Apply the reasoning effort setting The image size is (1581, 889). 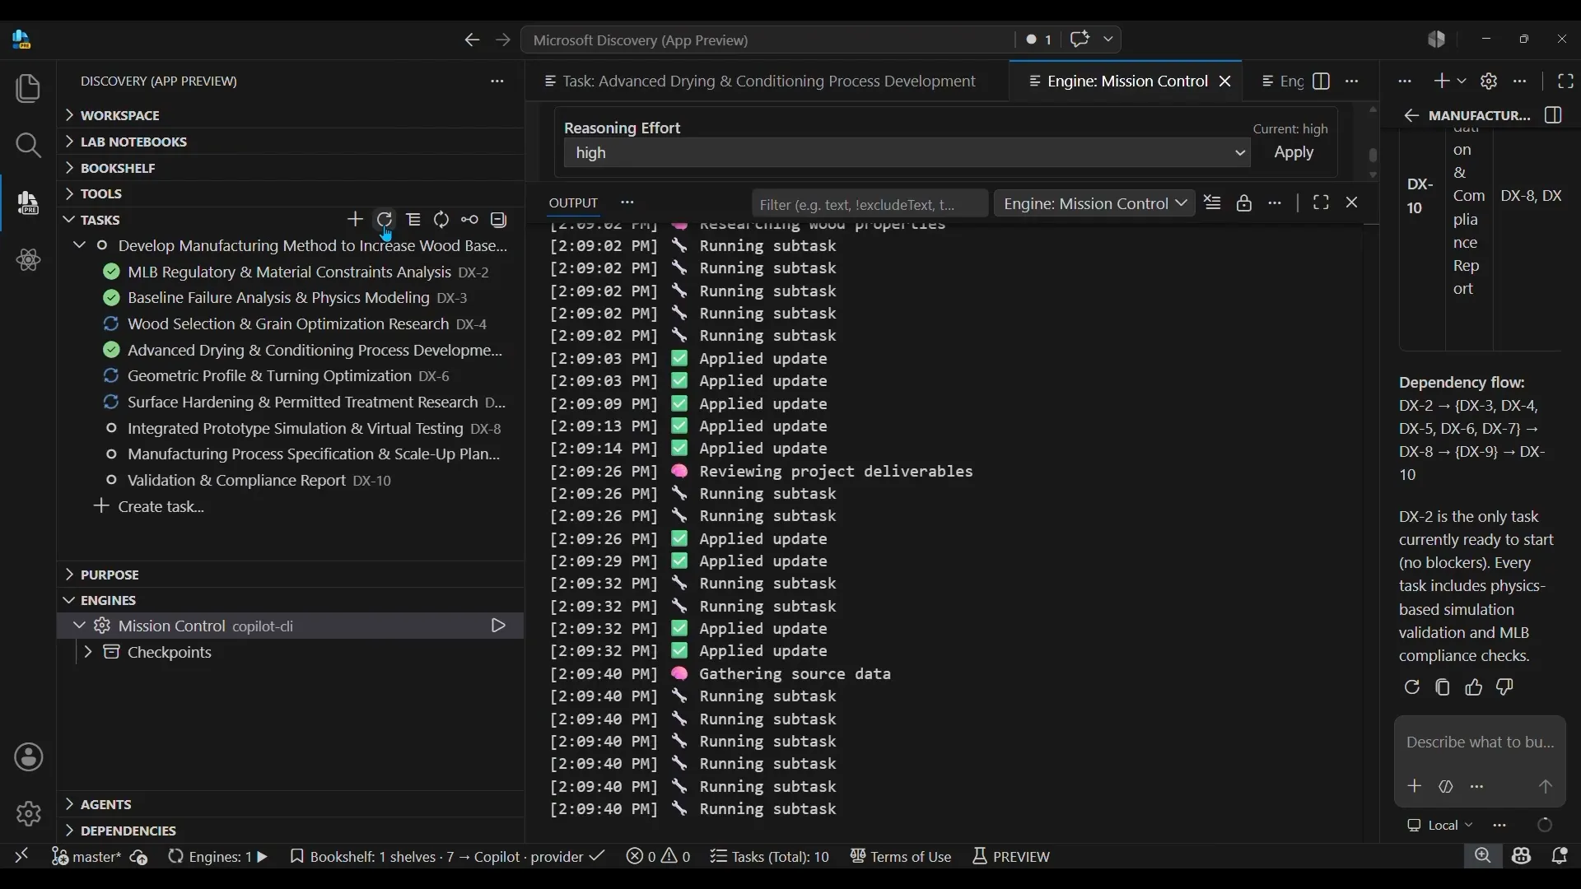(1294, 153)
